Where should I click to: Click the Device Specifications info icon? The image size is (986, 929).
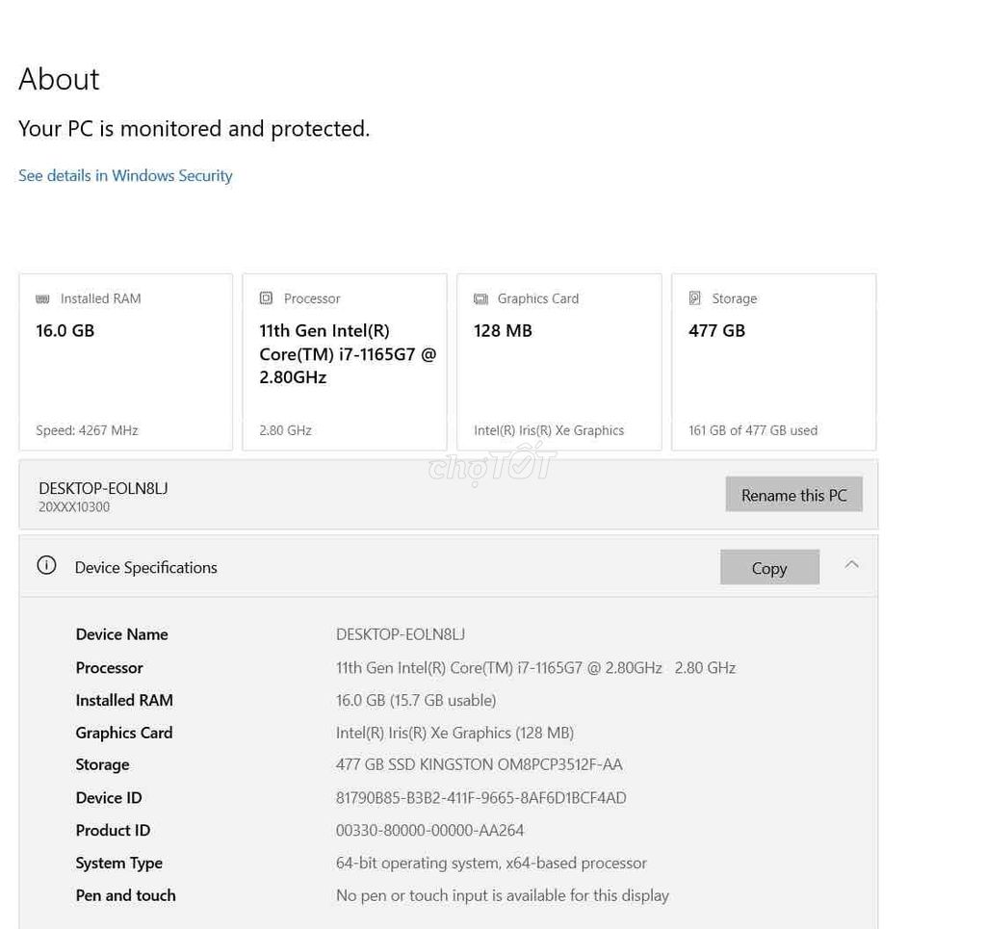46,566
